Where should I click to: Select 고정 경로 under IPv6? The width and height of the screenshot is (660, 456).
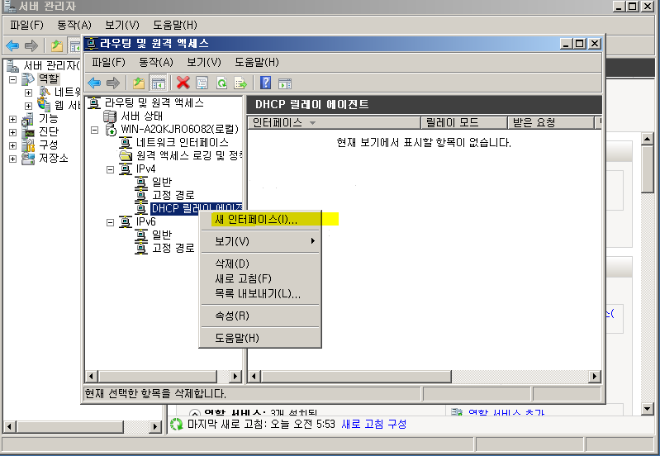[x=173, y=248]
